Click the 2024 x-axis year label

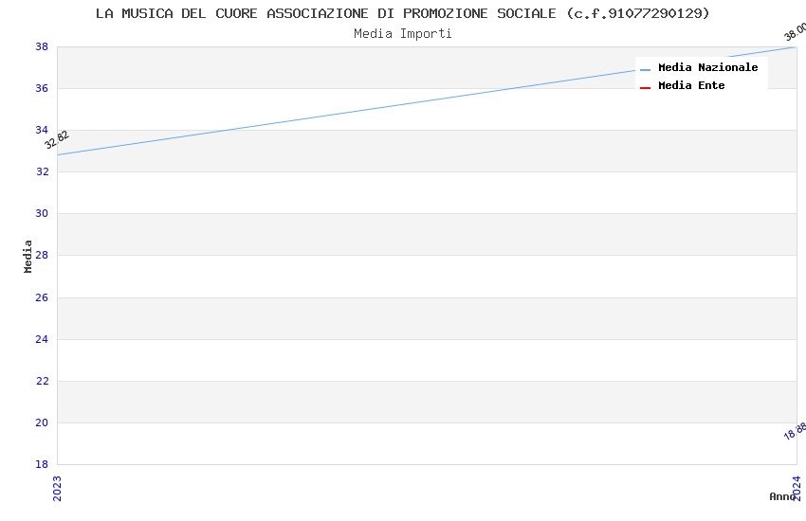click(x=797, y=488)
